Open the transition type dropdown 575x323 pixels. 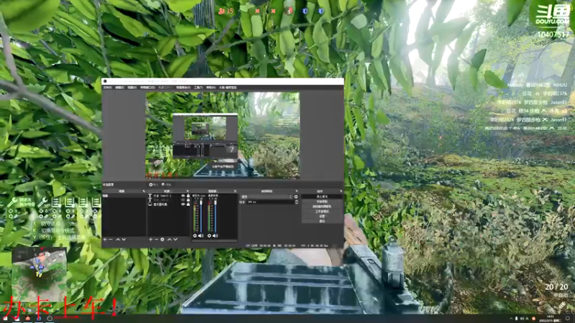point(267,197)
